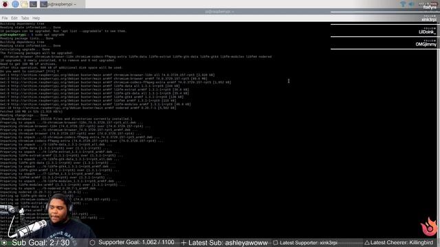Click the 'Need to get 100 MB of archives' line
Viewport: 440px width, 247px height.
point(28,64)
